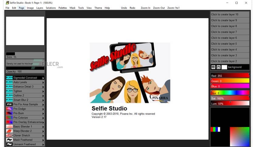Click Zoom-Out in the menu bar
Screen dimensions: 254x147
(159, 8)
